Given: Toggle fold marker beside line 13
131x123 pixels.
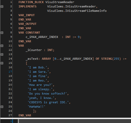Looking at the screenshot, I should pos(2,55).
